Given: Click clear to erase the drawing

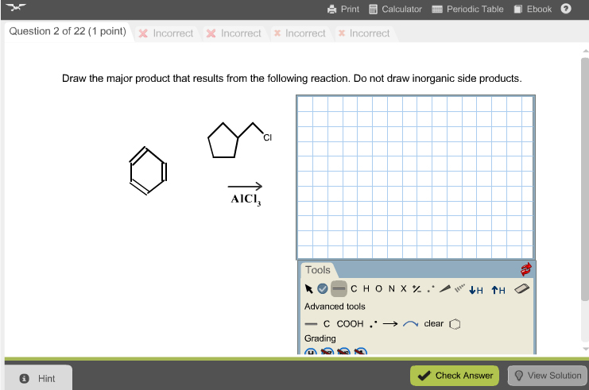Looking at the screenshot, I should point(434,323).
